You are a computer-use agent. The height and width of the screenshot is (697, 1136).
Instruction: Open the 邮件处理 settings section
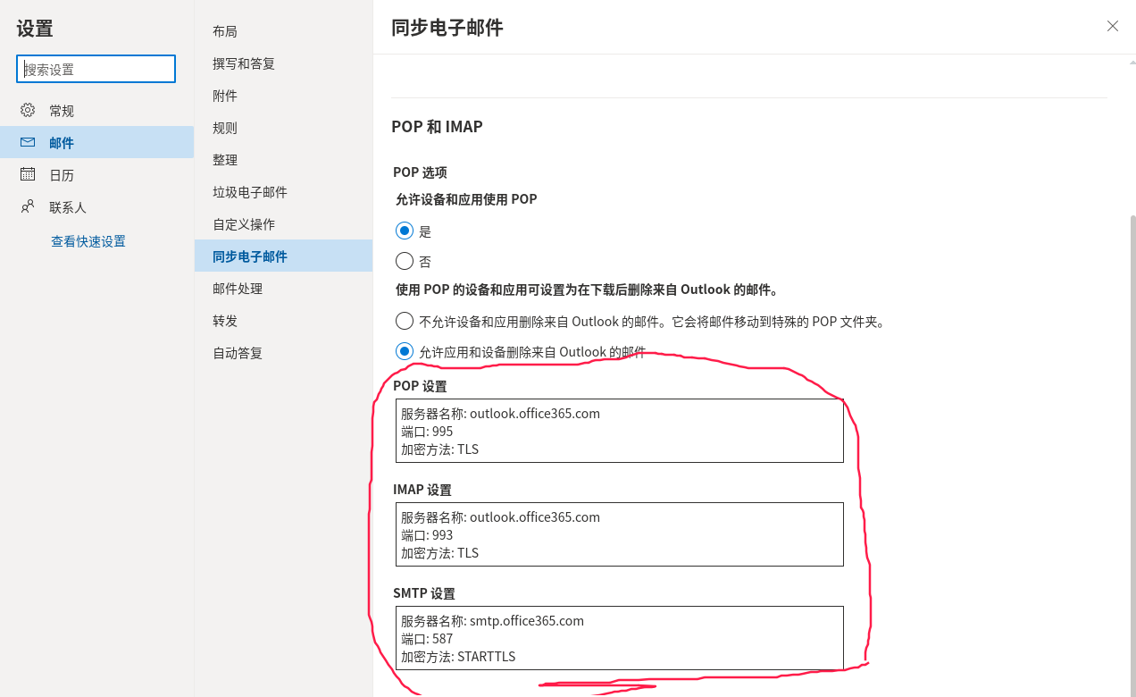(x=283, y=289)
